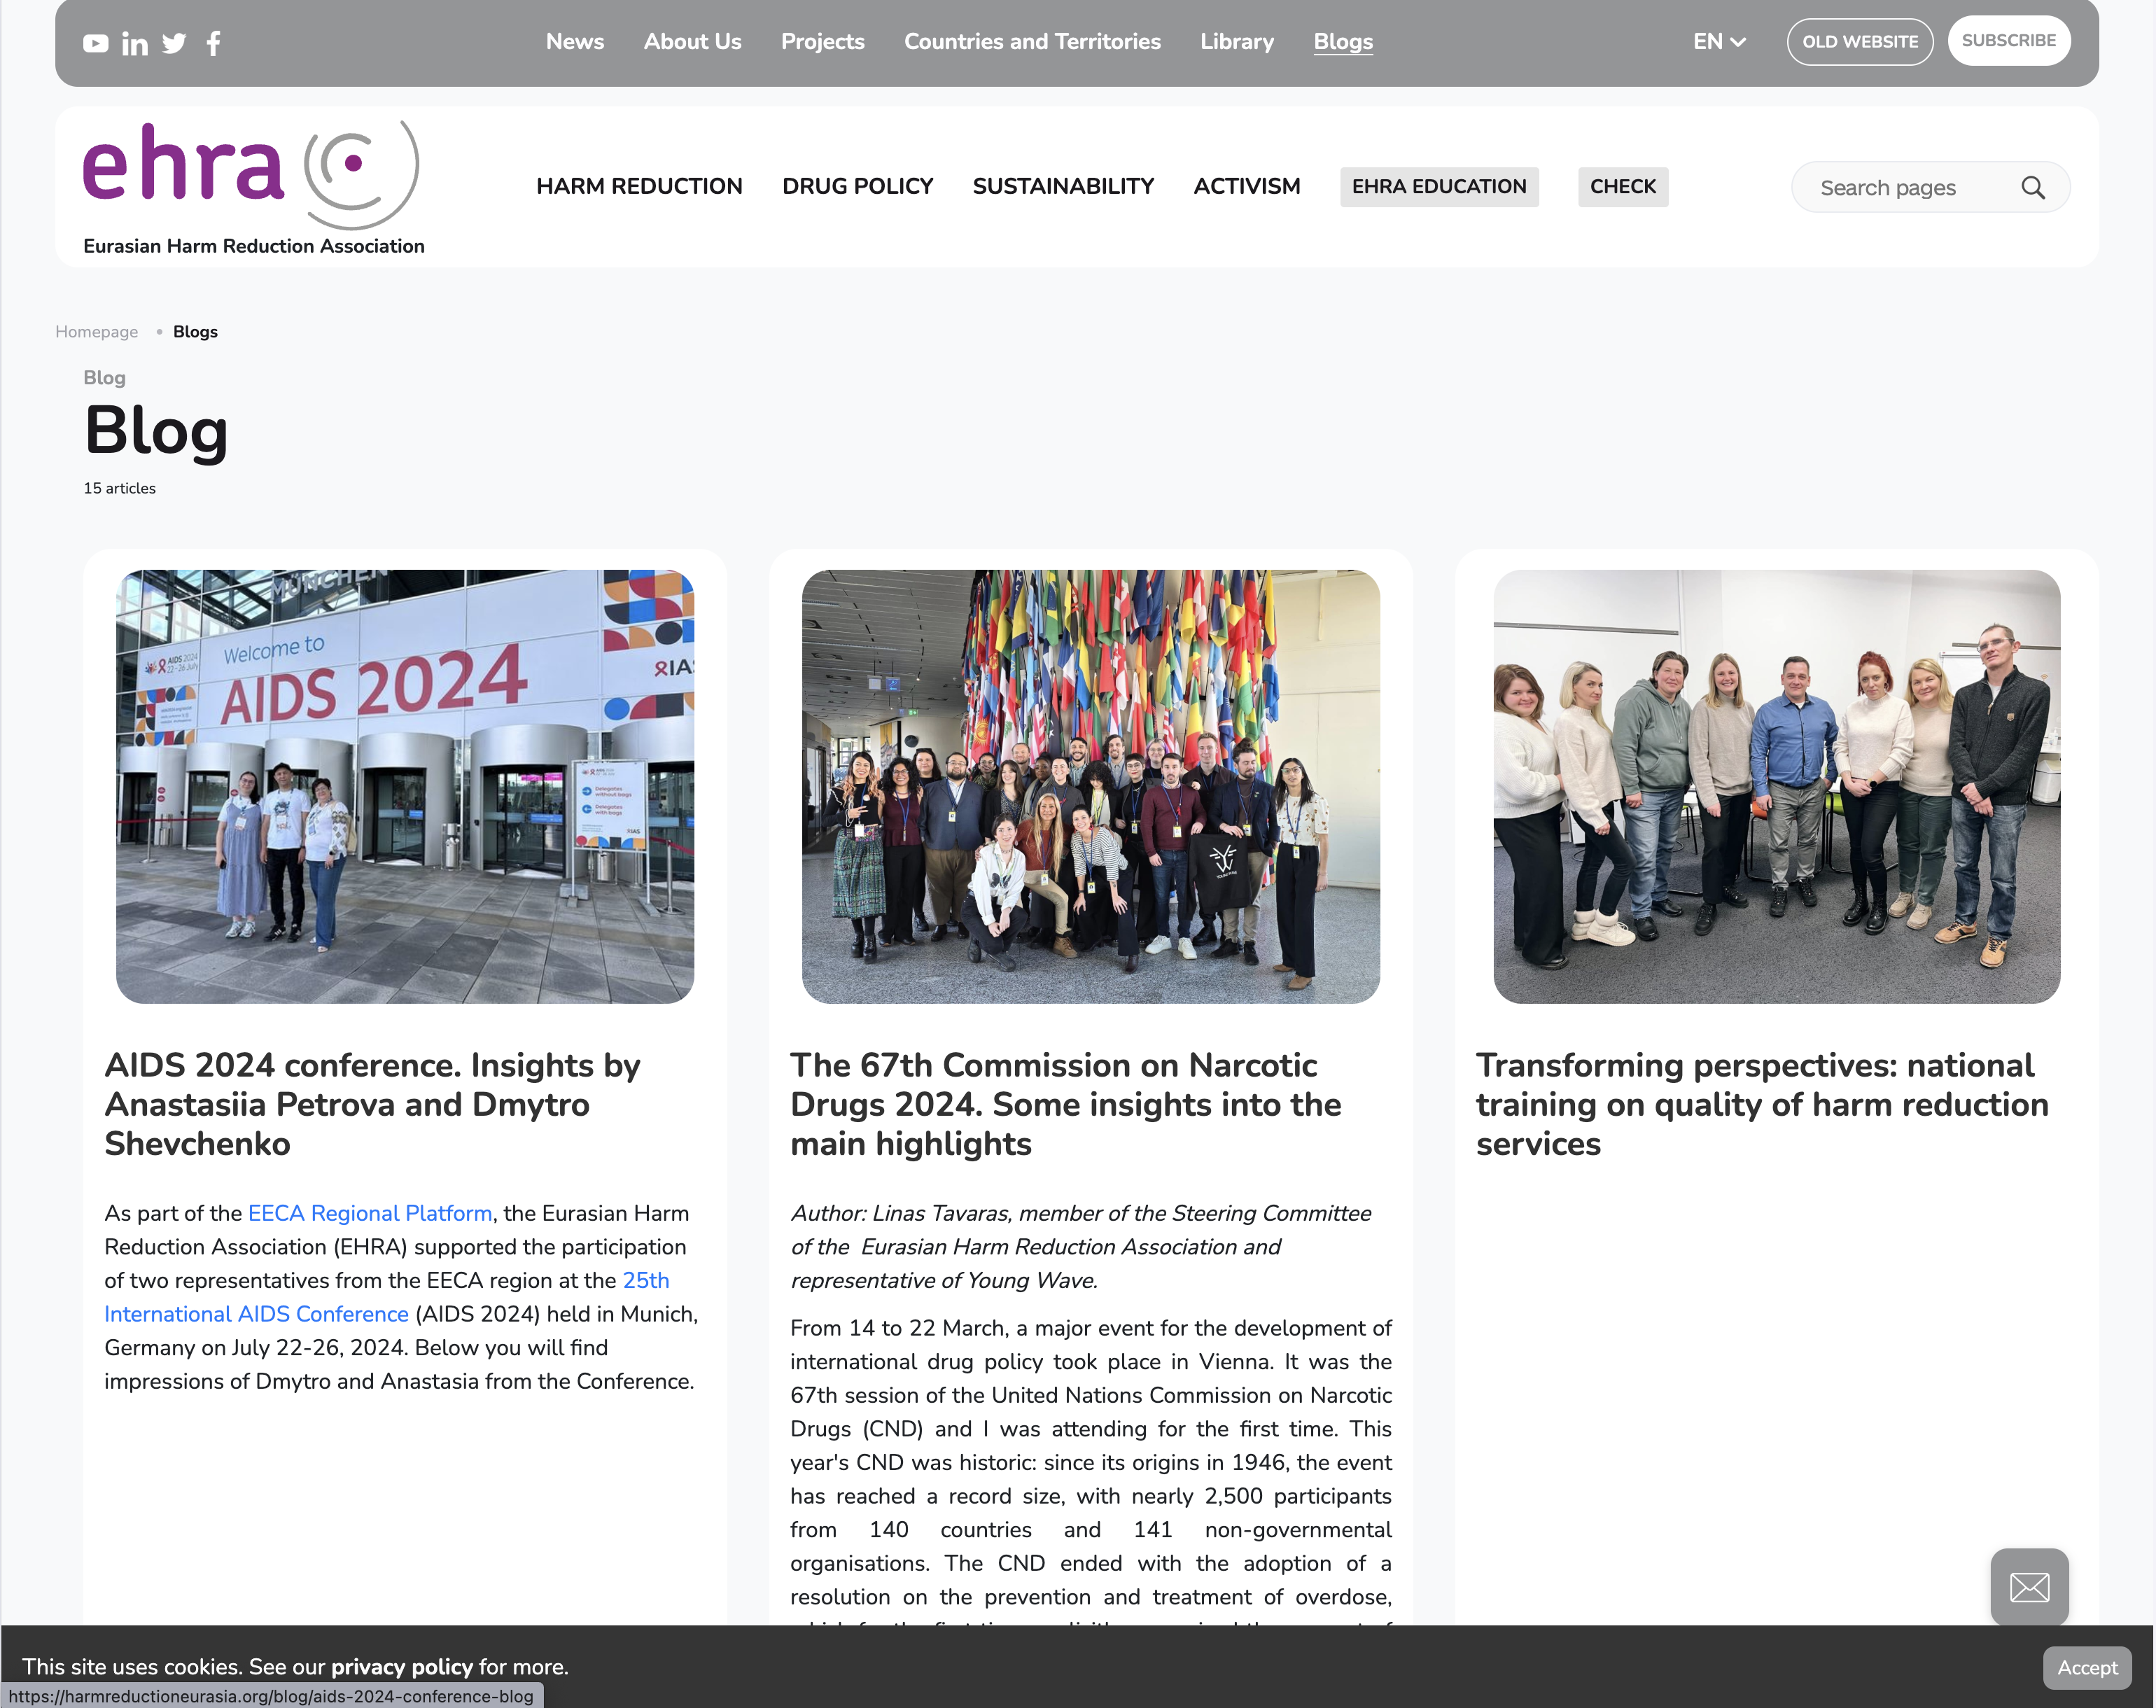The height and width of the screenshot is (1708, 2156).
Task: Accept the cookies notice
Action: click(2087, 1667)
